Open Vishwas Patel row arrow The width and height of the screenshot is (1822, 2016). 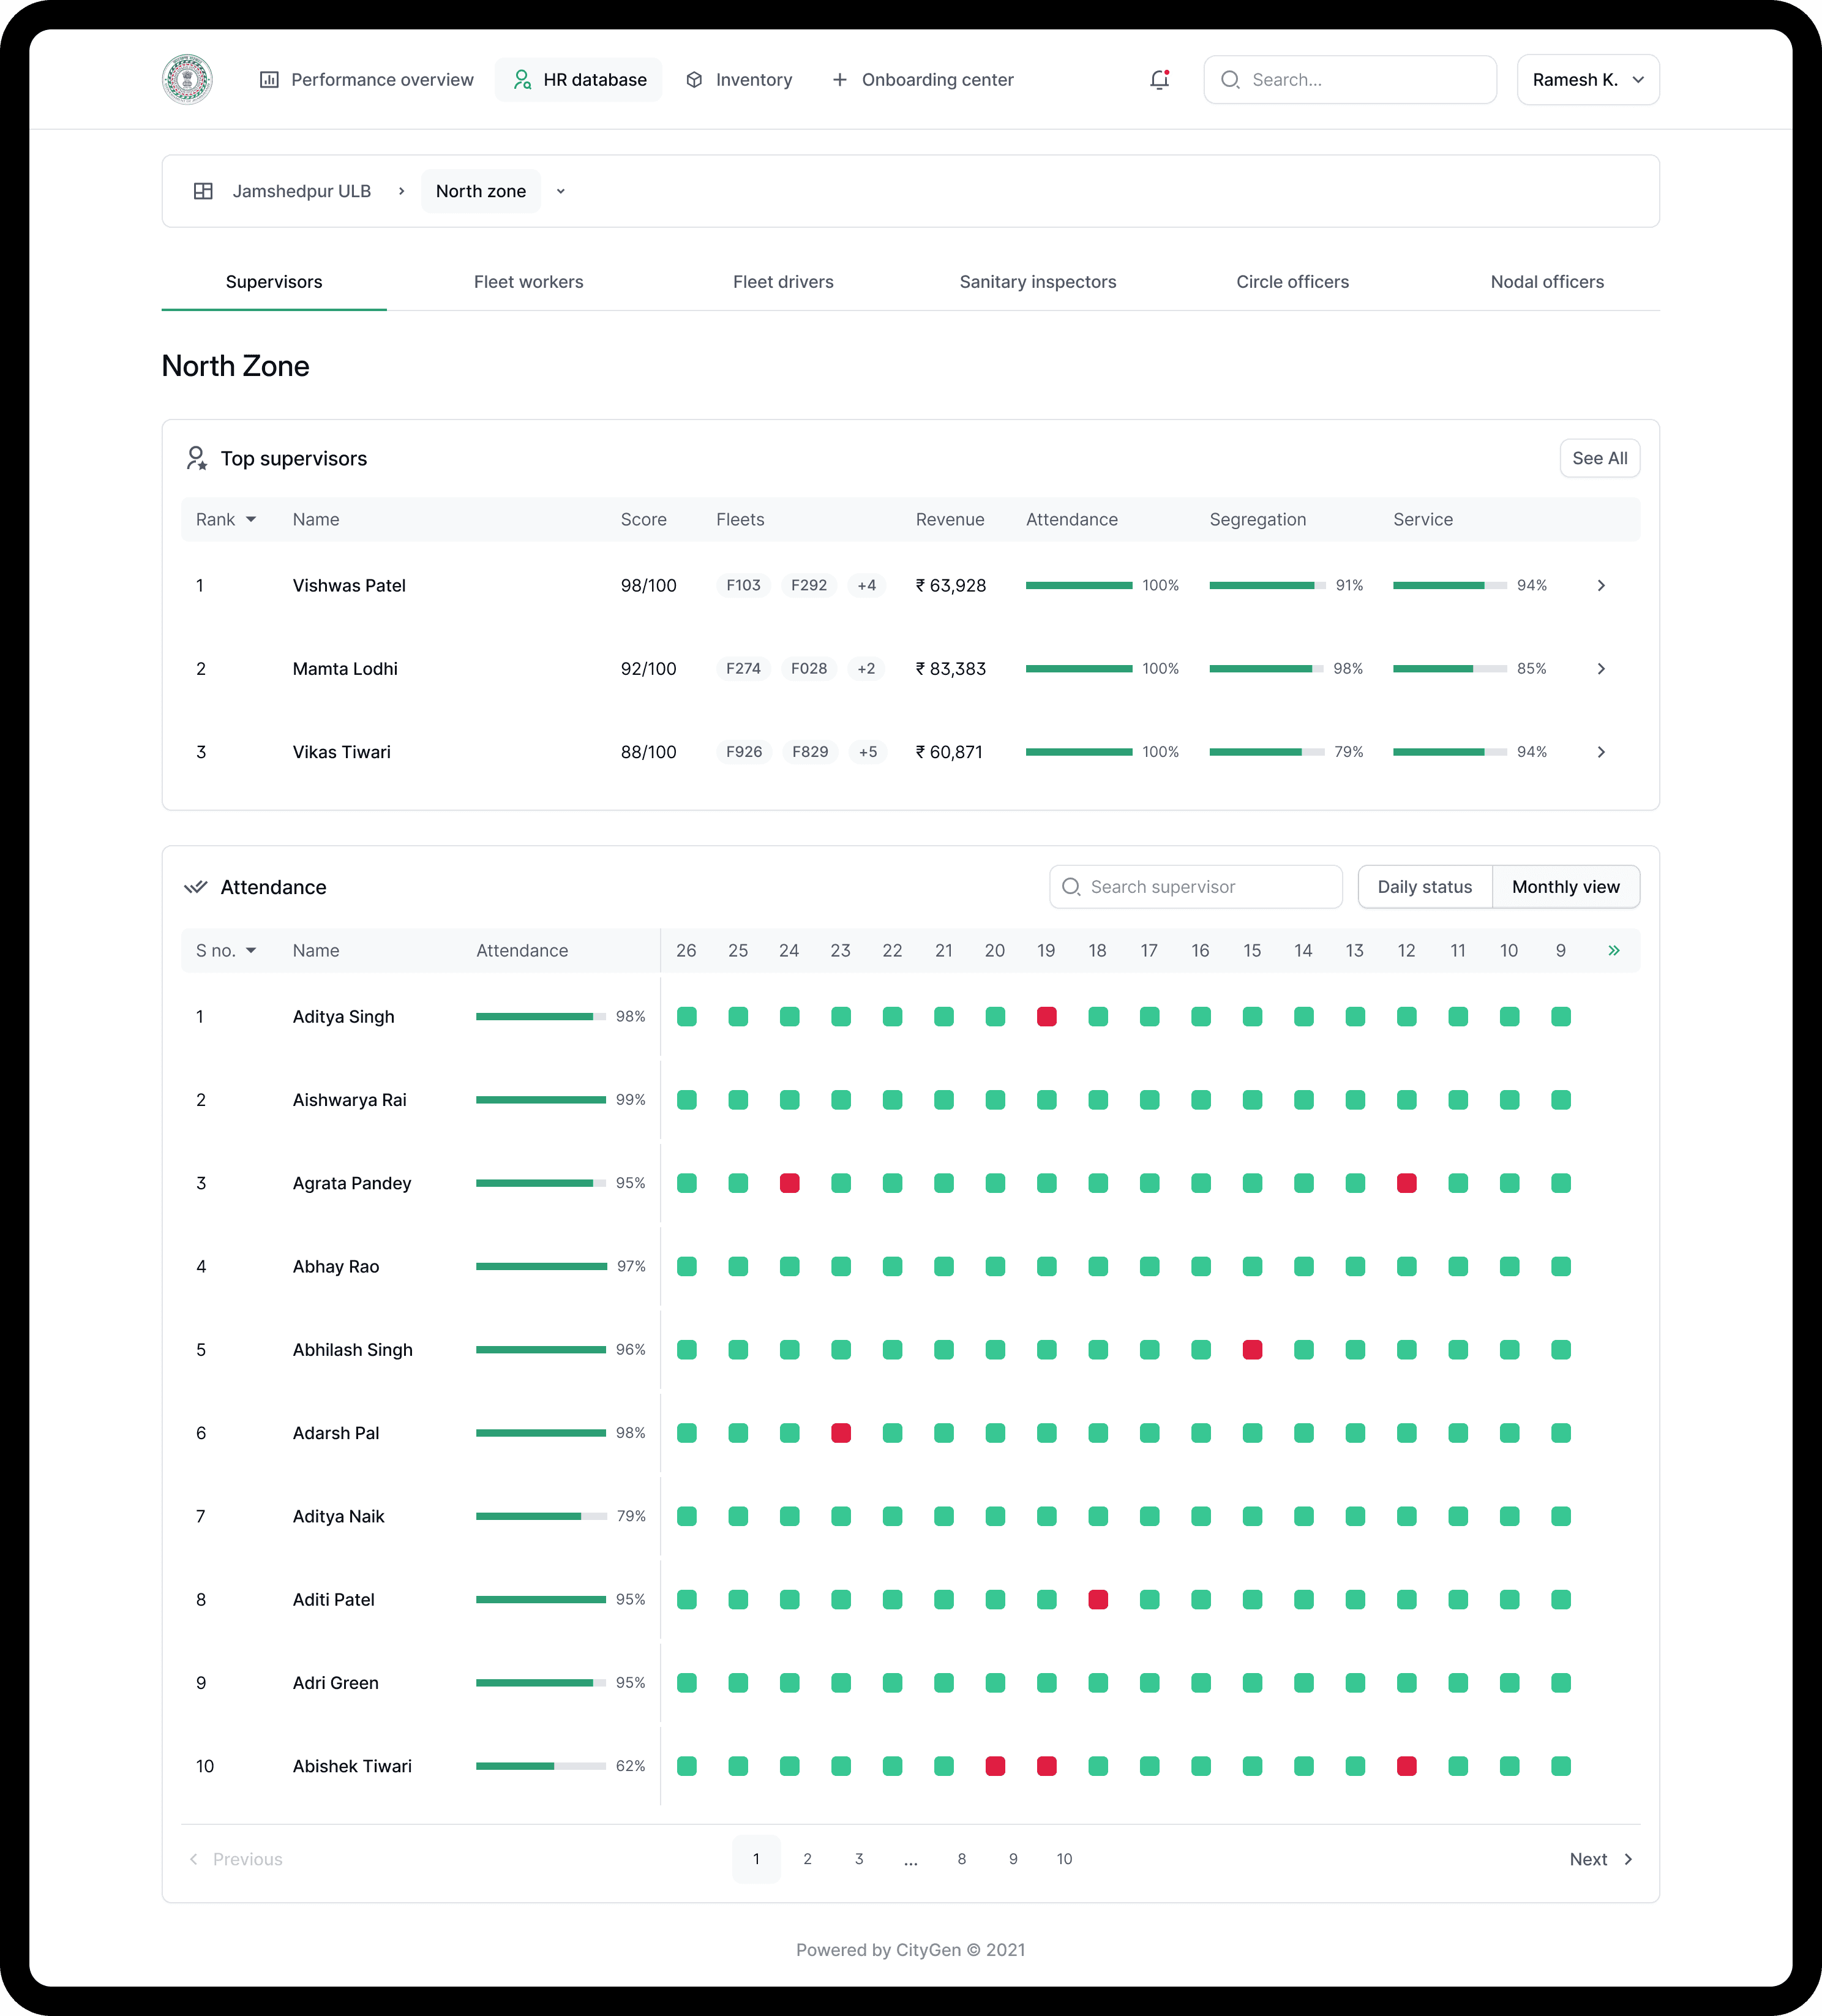tap(1601, 586)
